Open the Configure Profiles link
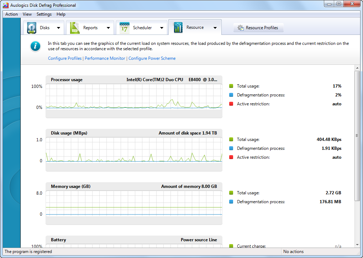The width and height of the screenshot is (363, 258). tap(65, 58)
